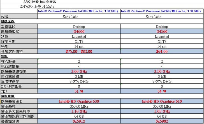Select the 核心數量 row label

[19, 61]
